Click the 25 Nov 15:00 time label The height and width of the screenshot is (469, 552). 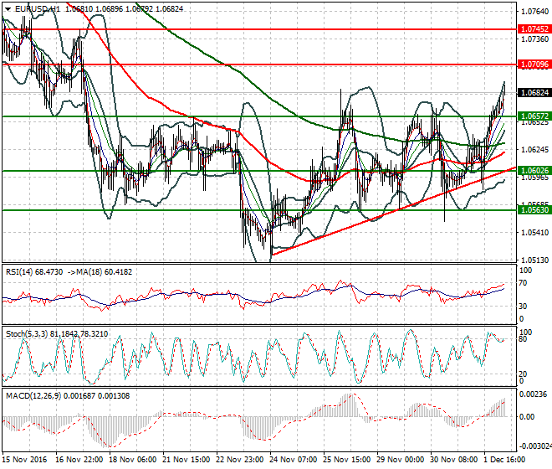[x=347, y=460]
